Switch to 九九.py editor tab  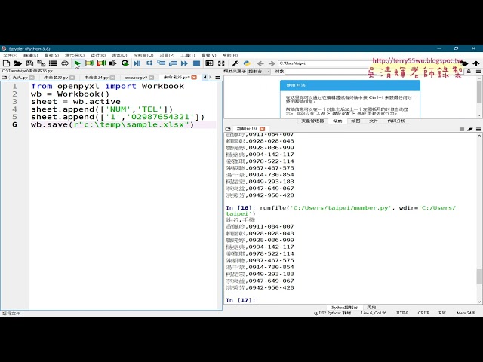pos(22,78)
